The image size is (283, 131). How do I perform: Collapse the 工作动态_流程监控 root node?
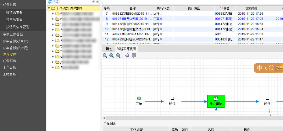pyautogui.click(x=49, y=8)
